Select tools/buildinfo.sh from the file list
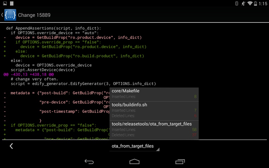The width and height of the screenshot is (269, 168). 154,110
